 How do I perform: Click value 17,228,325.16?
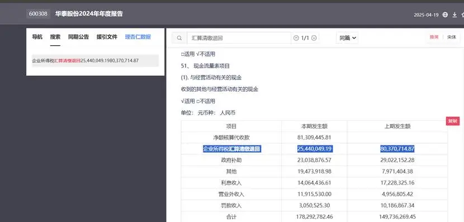(x=397, y=183)
